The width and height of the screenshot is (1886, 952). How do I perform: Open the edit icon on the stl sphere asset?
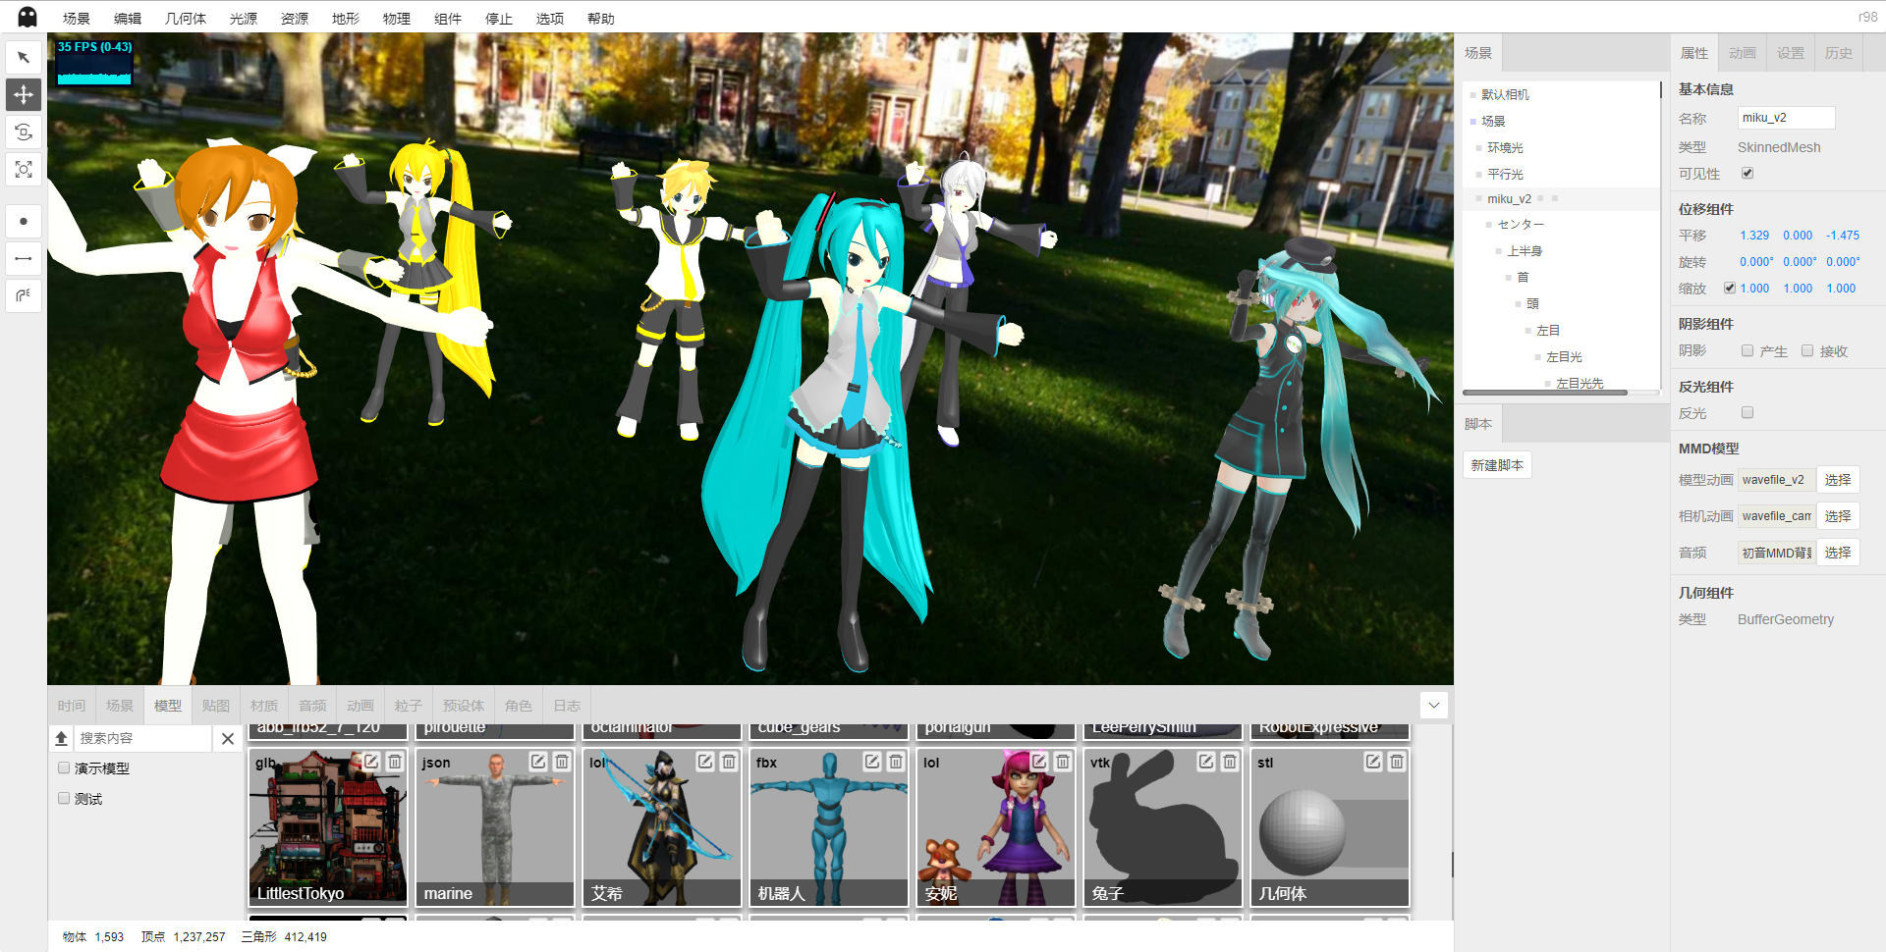(x=1372, y=762)
